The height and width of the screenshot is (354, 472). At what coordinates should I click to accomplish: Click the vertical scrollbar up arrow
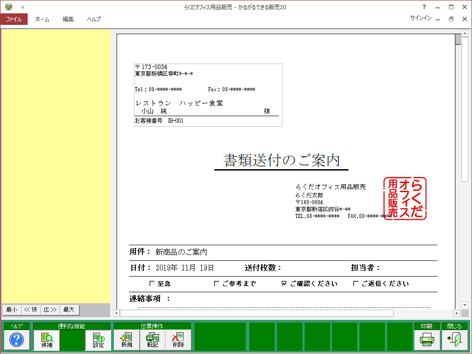coord(465,33)
